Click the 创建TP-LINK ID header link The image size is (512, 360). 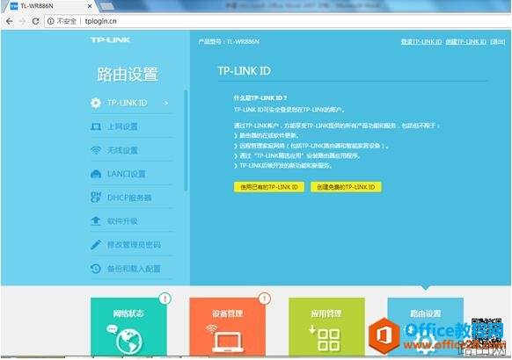point(466,41)
